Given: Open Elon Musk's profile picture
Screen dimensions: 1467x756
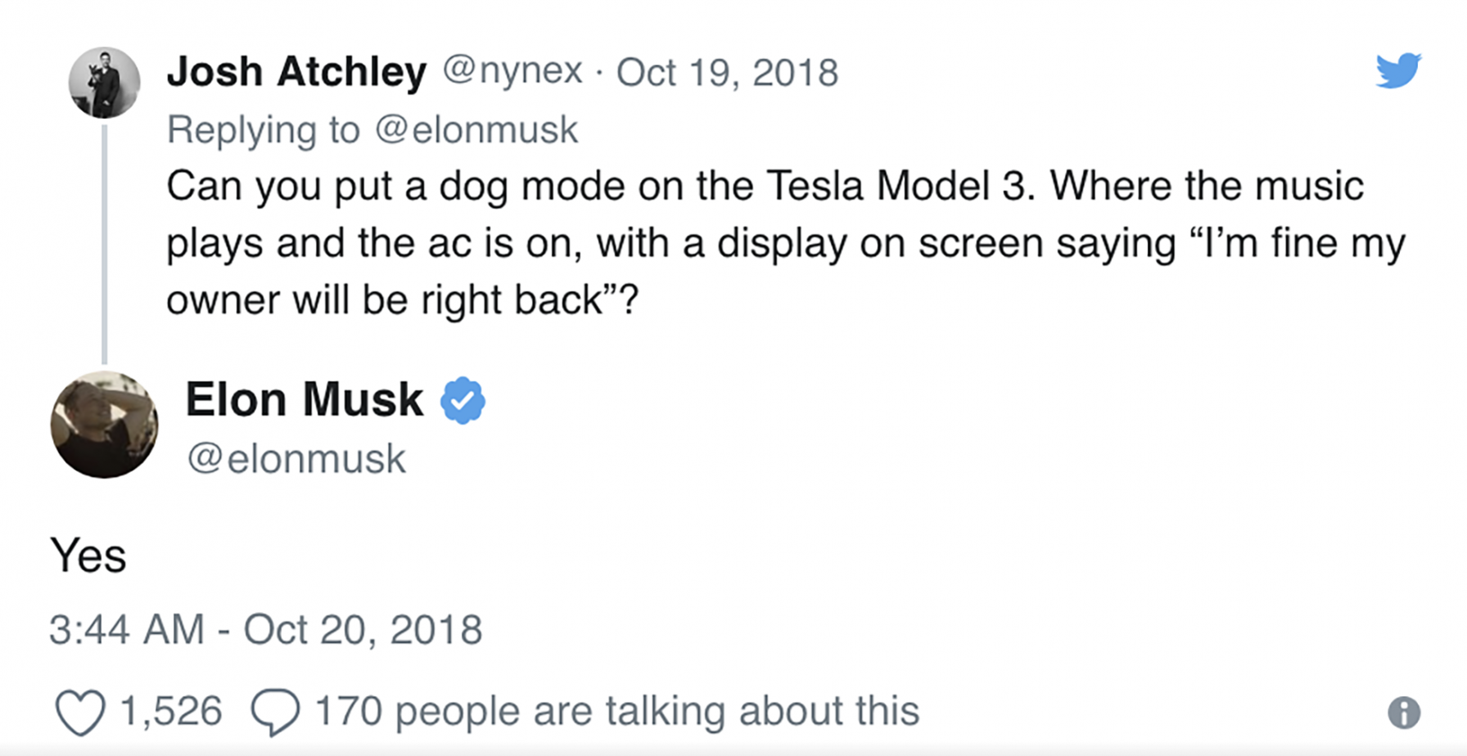Looking at the screenshot, I should coord(104,425).
